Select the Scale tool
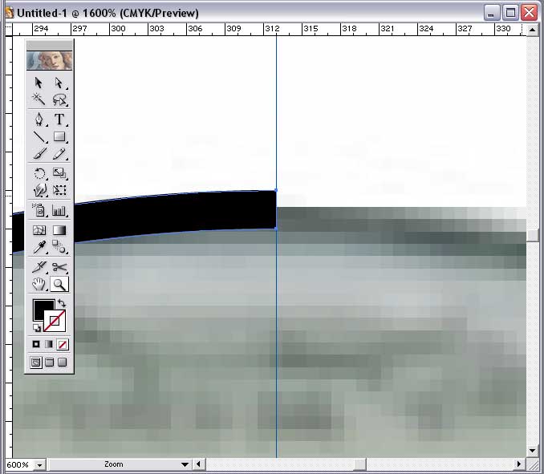Viewport: 544px width, 474px height. [59, 173]
